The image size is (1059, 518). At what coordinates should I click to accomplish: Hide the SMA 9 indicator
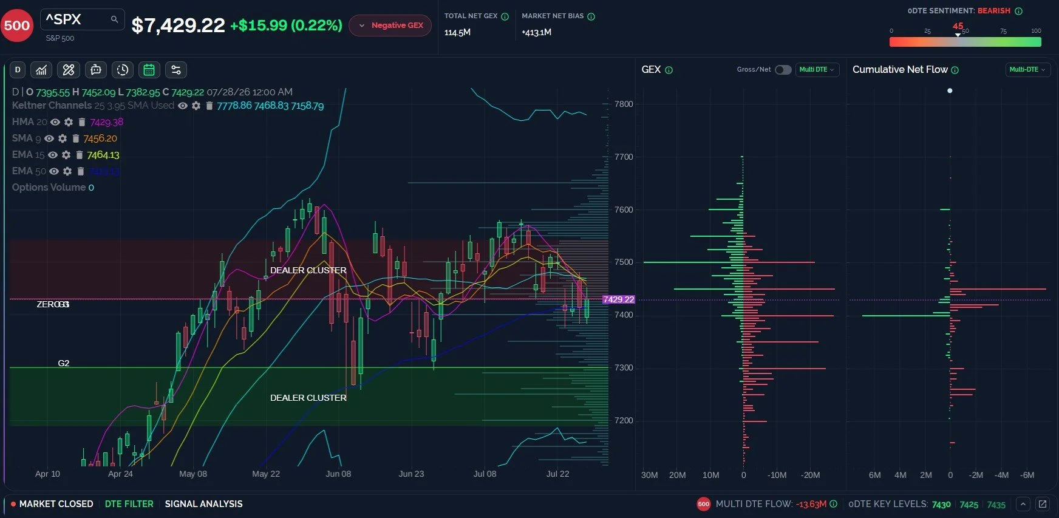[49, 138]
